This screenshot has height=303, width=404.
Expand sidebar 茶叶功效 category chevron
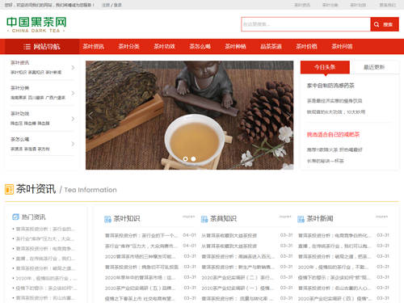tap(73, 119)
